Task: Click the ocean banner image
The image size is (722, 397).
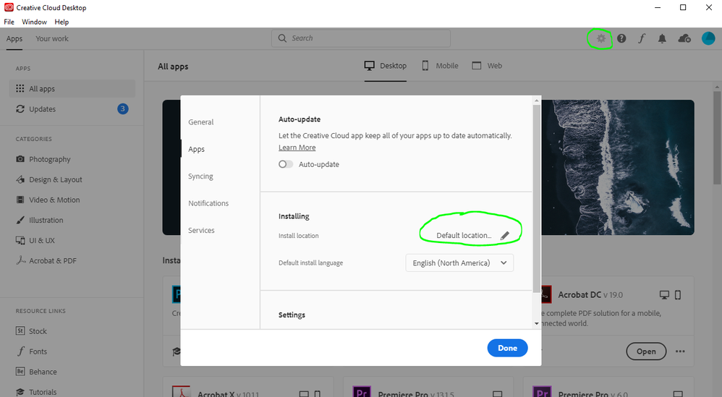Action: [618, 168]
